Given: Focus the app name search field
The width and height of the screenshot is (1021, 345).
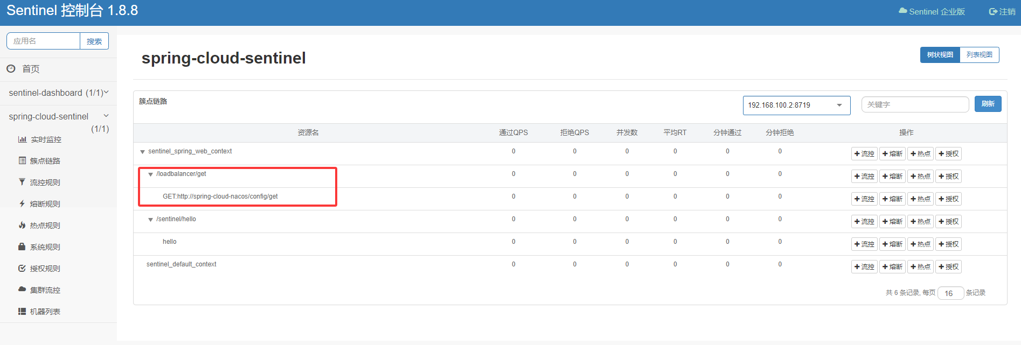Looking at the screenshot, I should pyautogui.click(x=44, y=41).
